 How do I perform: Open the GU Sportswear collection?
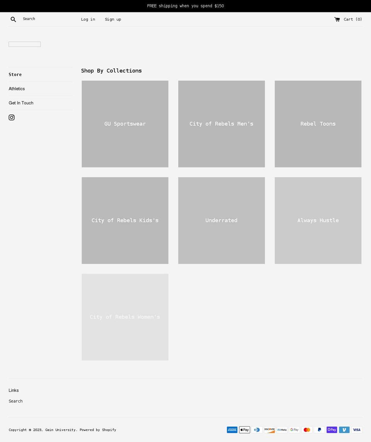click(125, 124)
